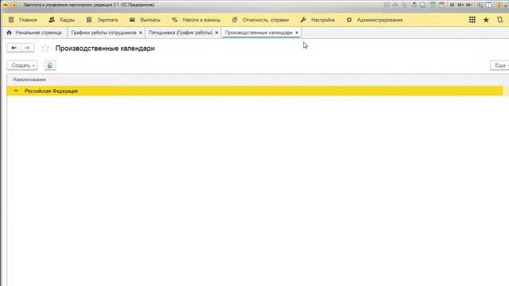Viewport: 509px width, 286px height.
Task: Click the green document icon next to Создать
Action: (50, 65)
